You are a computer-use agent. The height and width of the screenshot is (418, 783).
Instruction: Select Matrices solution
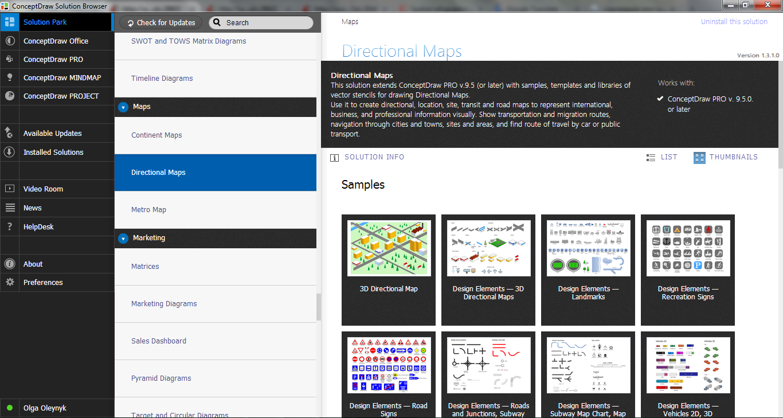tap(216, 267)
